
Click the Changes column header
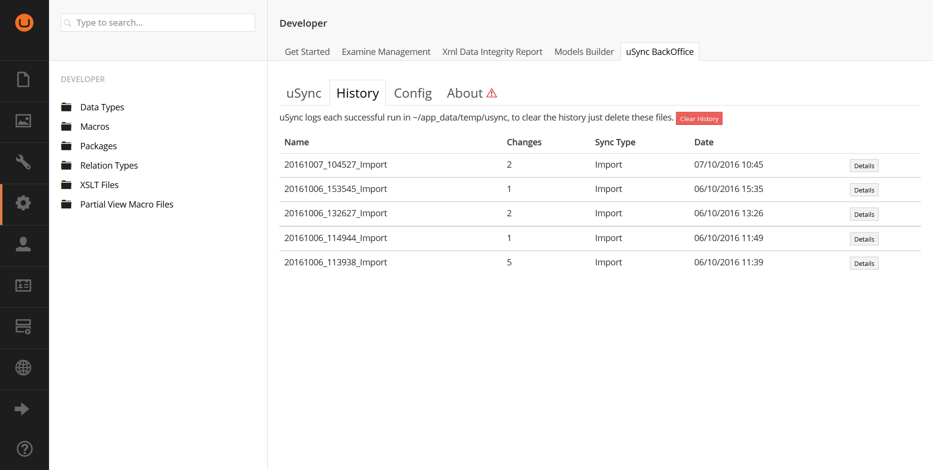[x=524, y=142]
